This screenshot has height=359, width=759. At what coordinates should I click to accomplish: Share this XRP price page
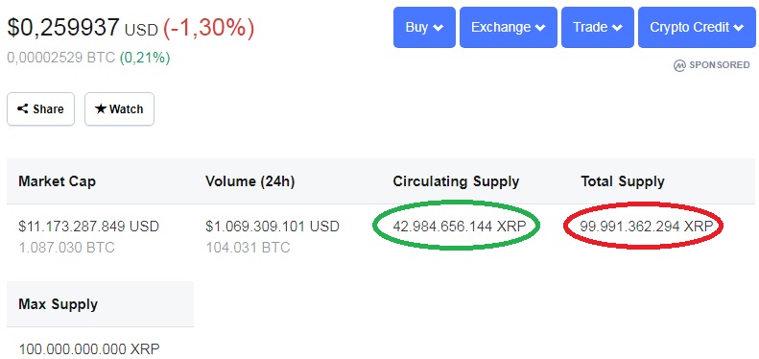[40, 109]
